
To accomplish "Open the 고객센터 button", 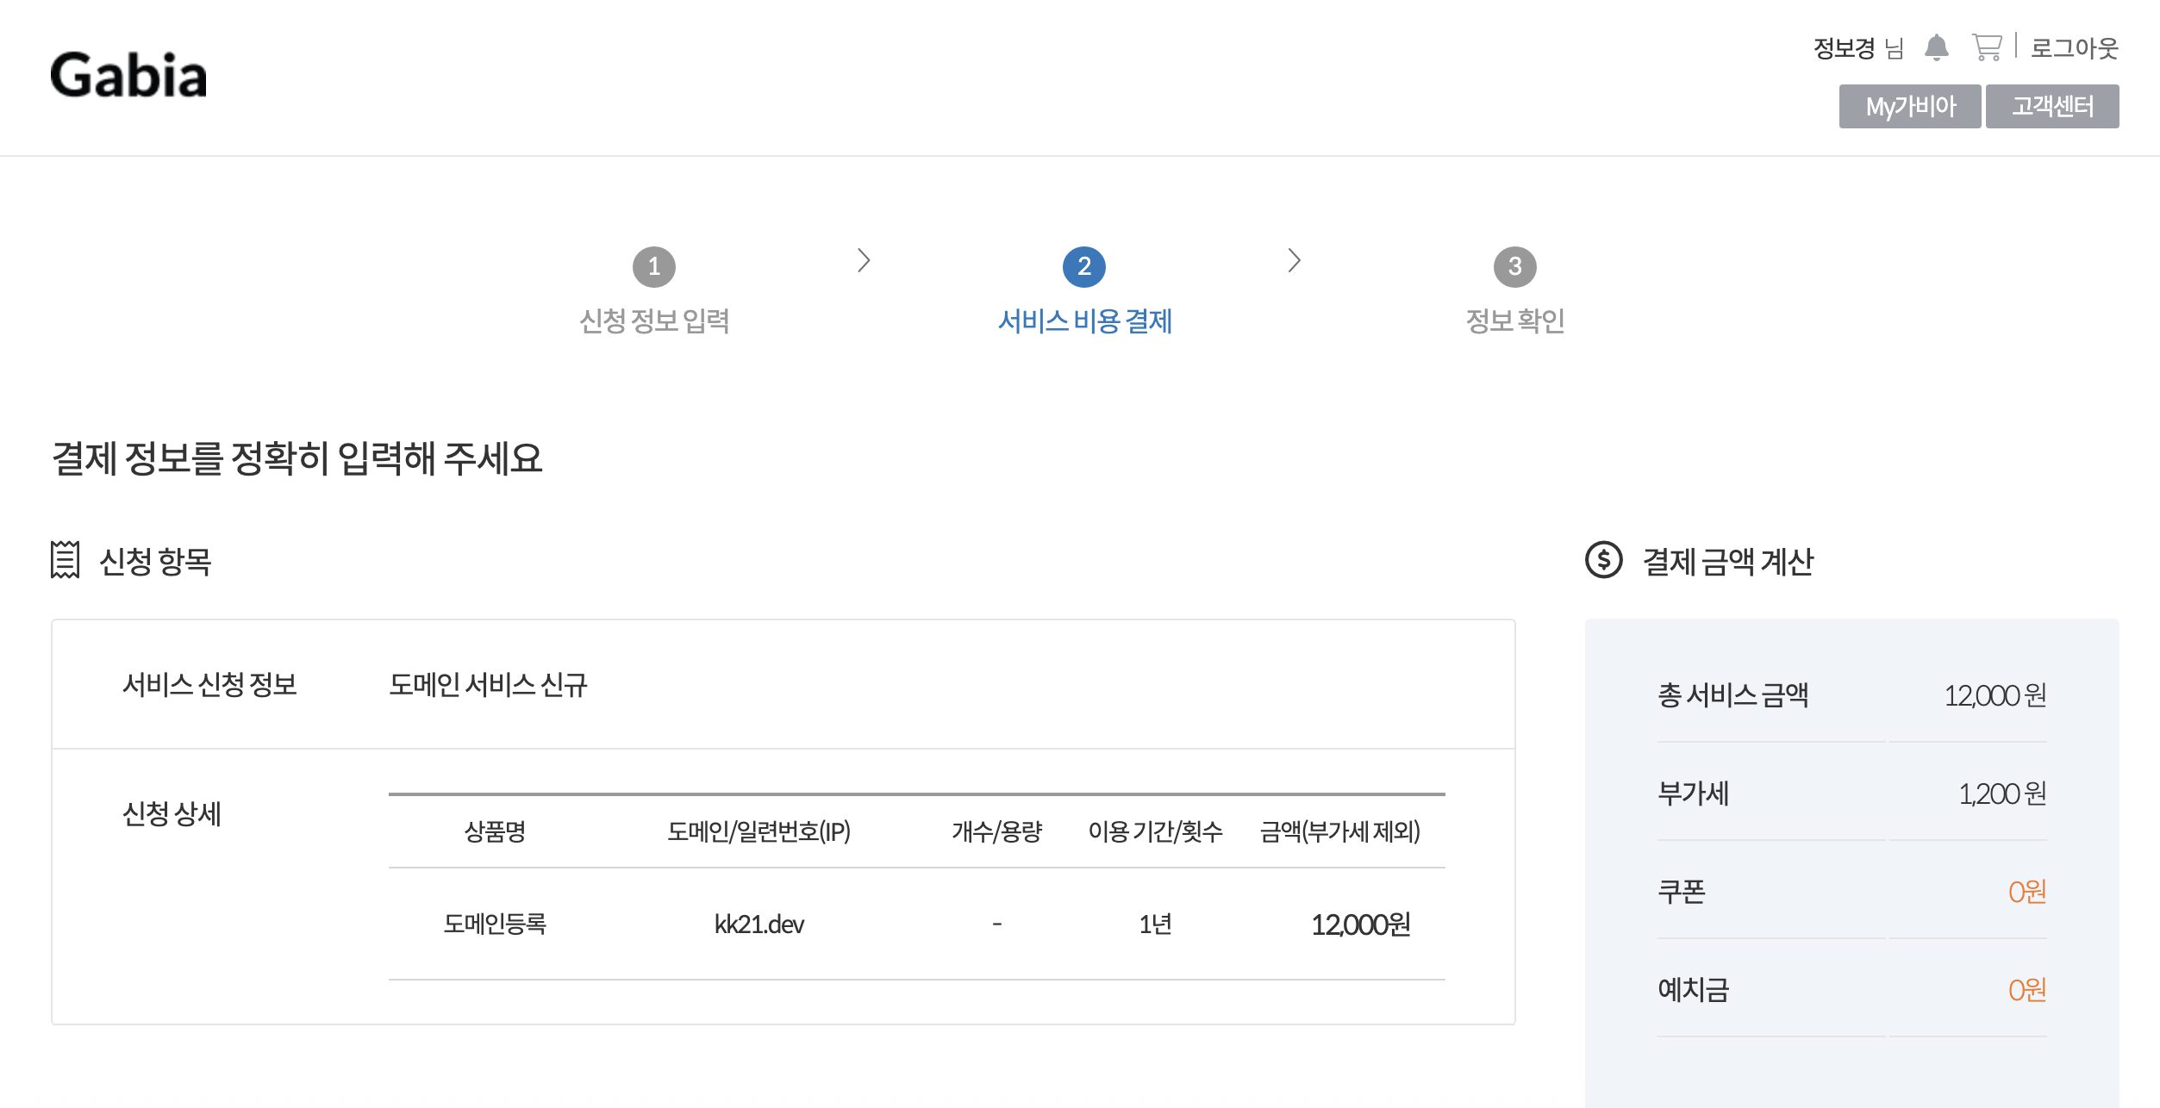I will 2051,107.
